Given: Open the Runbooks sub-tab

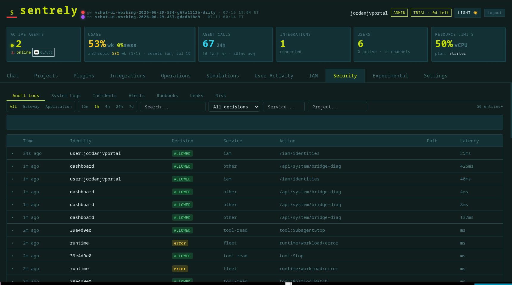Looking at the screenshot, I should click(167, 96).
